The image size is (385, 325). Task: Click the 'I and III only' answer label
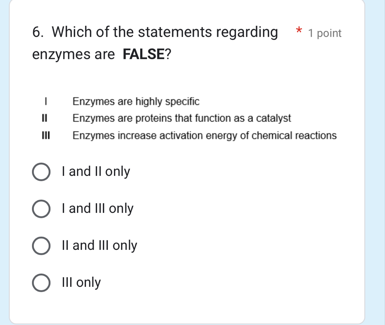click(97, 208)
